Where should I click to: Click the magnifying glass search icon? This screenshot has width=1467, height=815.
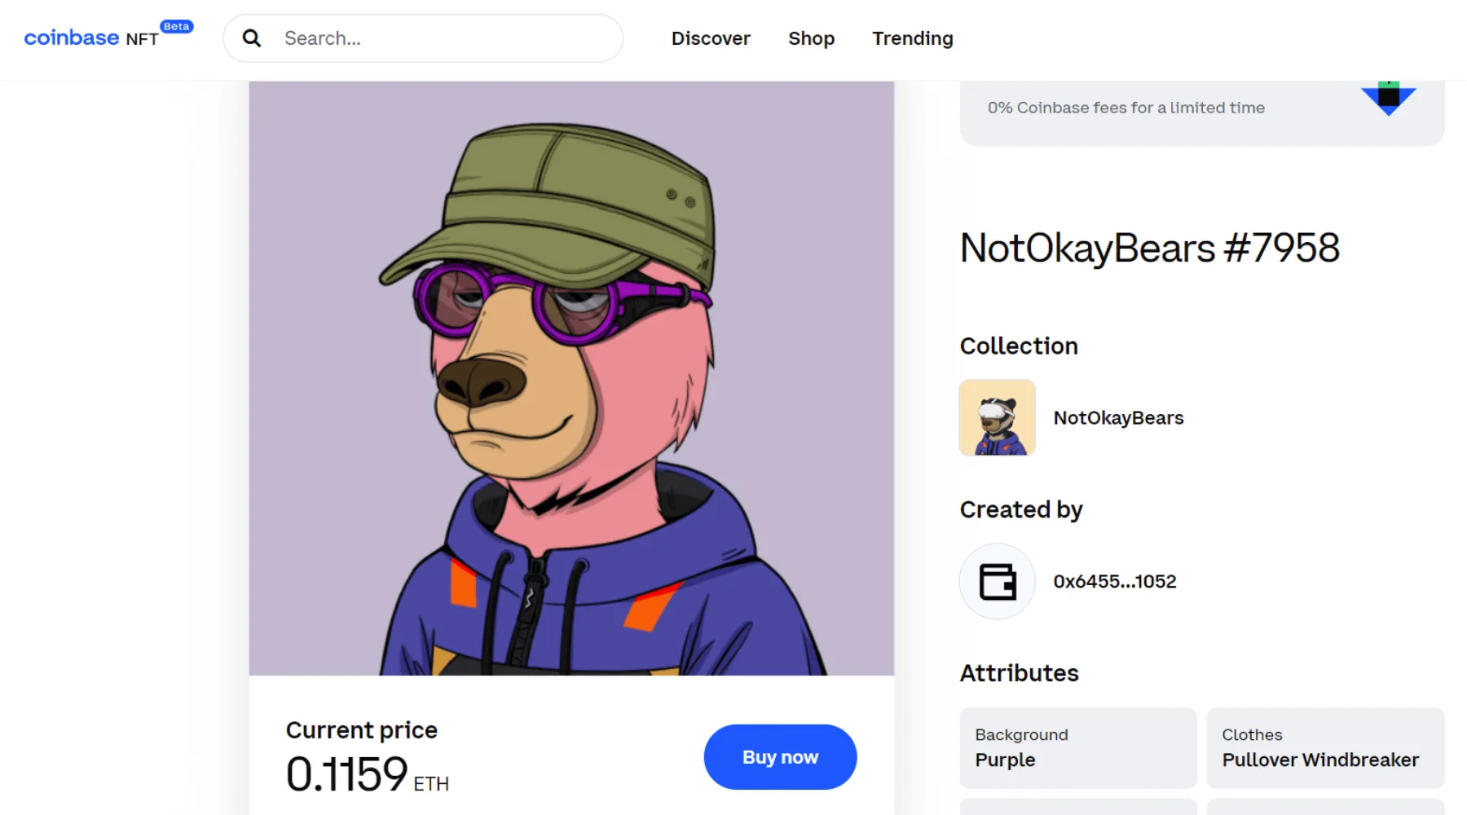point(252,38)
